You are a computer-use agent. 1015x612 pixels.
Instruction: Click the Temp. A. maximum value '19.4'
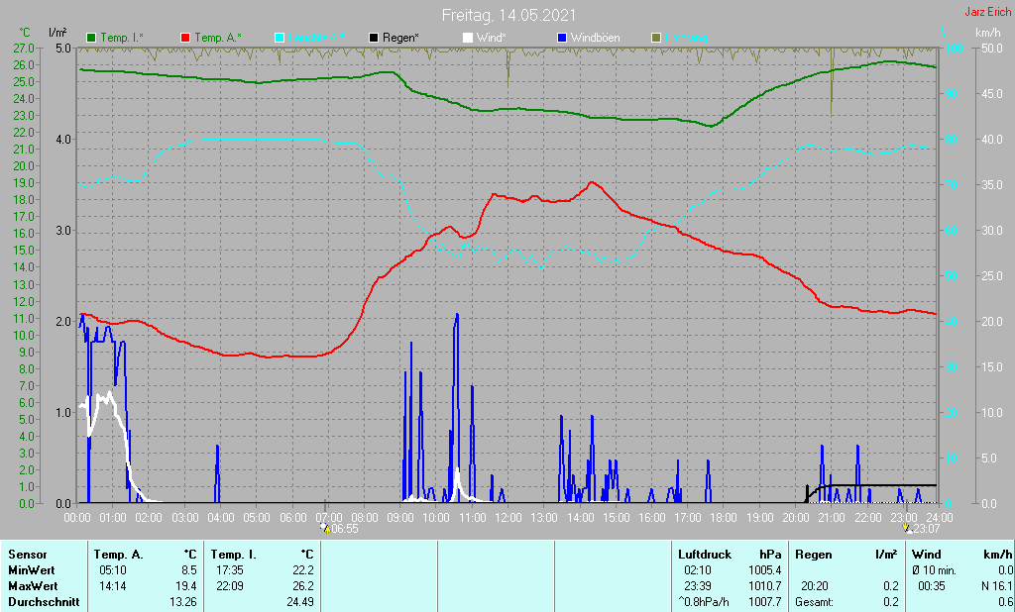[185, 586]
